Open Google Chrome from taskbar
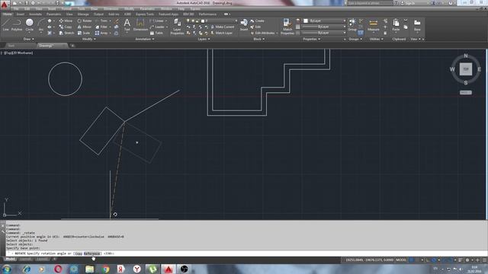Viewport: 488px width, 274px height. [x=105, y=269]
